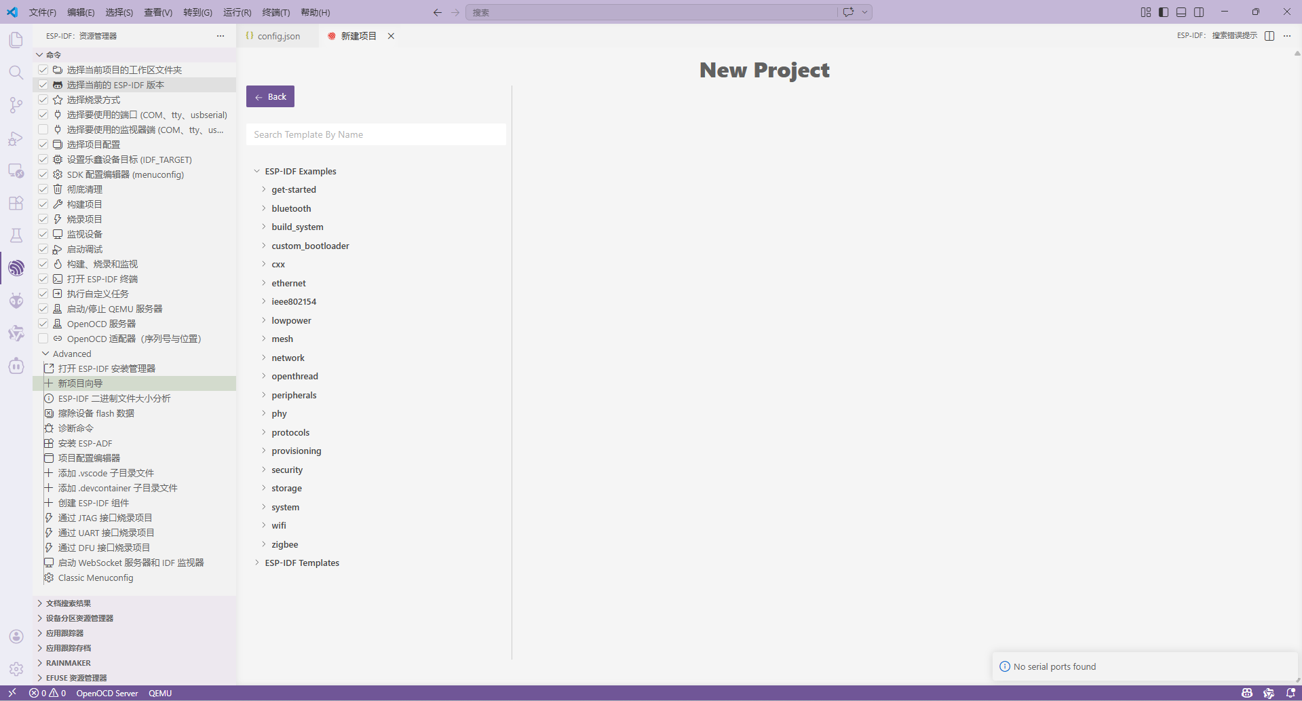
Task: Click the split editor icon in toolbar
Action: click(x=1269, y=36)
